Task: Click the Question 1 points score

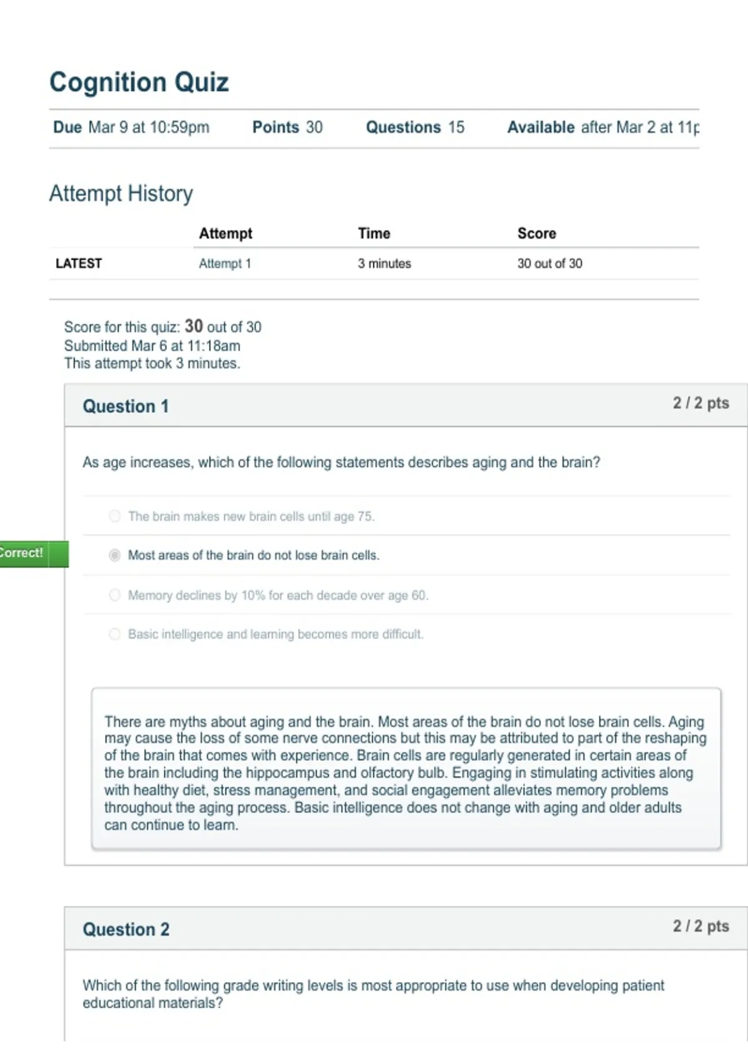Action: pos(701,403)
